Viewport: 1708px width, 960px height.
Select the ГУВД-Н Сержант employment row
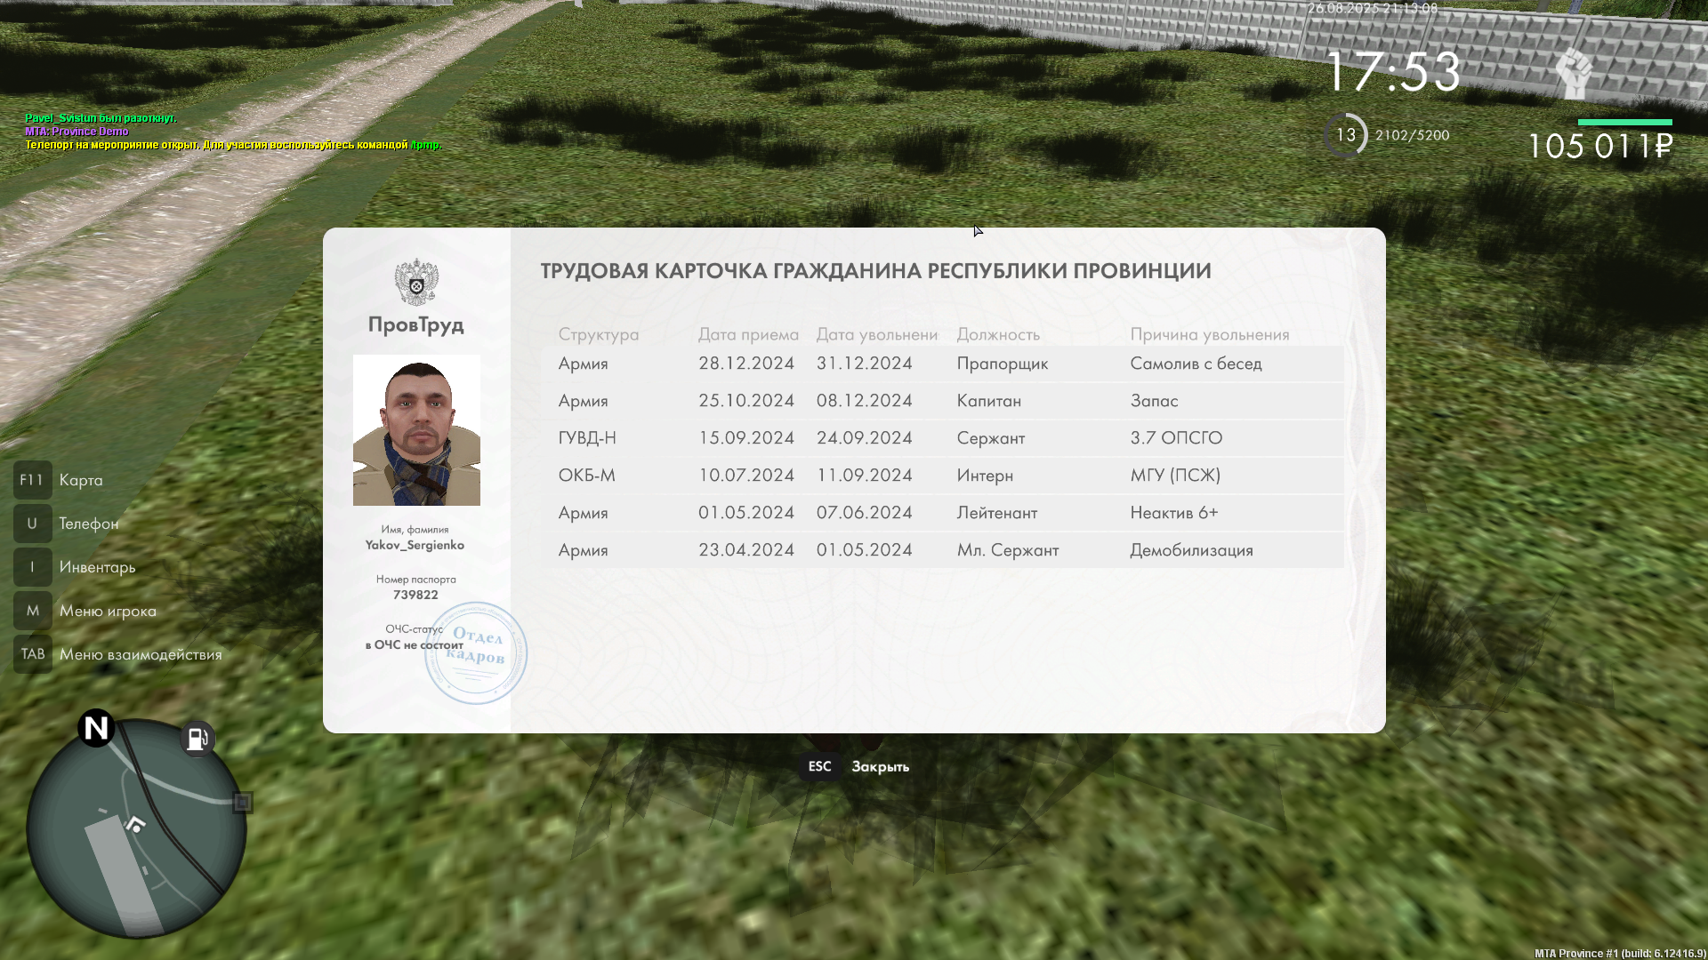pos(942,438)
